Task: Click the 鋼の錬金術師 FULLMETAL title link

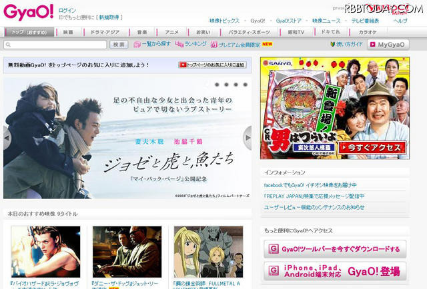Action: [207, 284]
